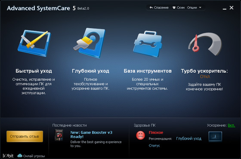This screenshot has width=241, height=159.
Task: Click the Отправить отзыв feedback button
Action: tap(25, 136)
